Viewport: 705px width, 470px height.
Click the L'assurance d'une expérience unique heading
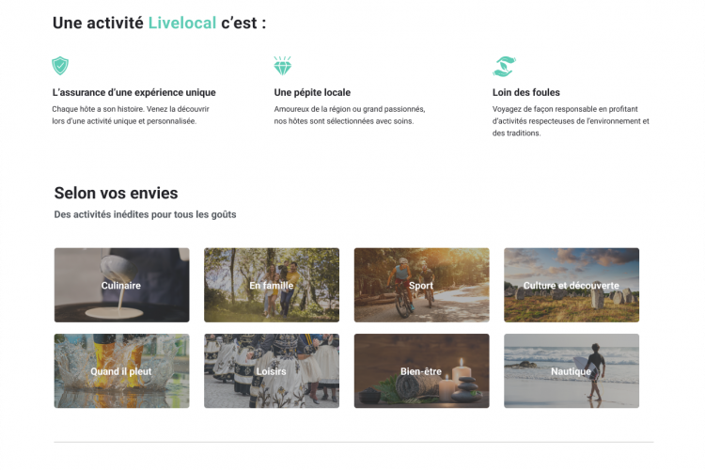pyautogui.click(x=134, y=92)
